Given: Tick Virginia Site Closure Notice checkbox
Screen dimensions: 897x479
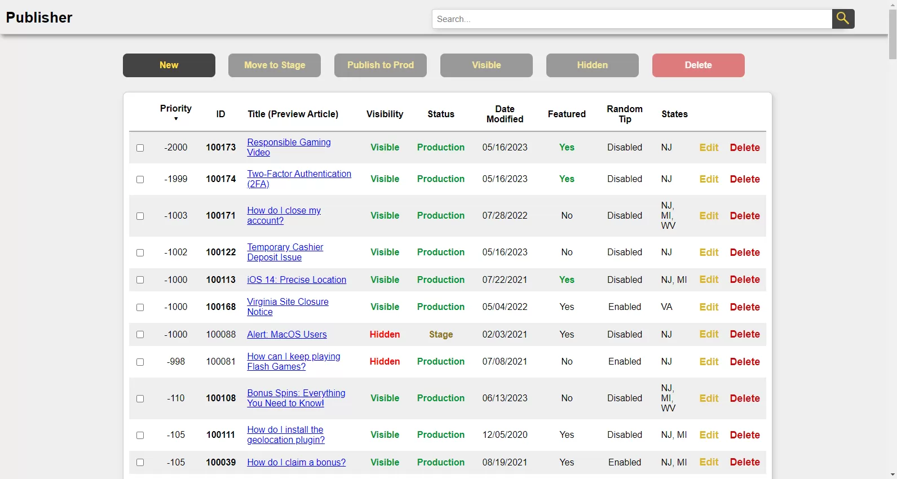Looking at the screenshot, I should click(x=140, y=307).
